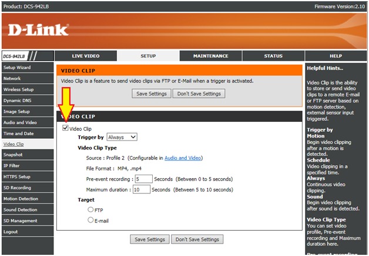The image size is (369, 256).
Task: Click the top Save Settings button
Action: click(x=151, y=94)
